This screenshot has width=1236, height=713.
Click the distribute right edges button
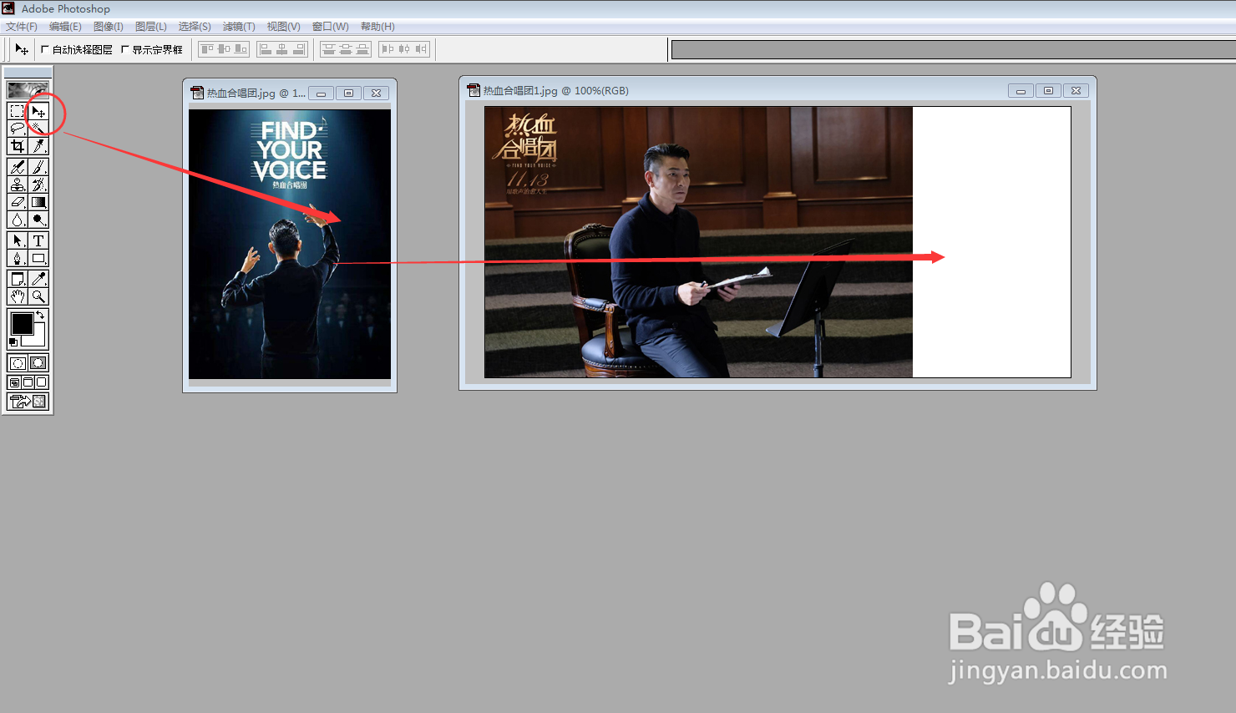pyautogui.click(x=421, y=49)
